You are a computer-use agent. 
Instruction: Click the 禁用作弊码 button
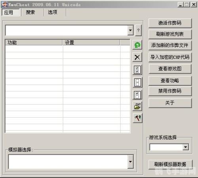coord(170,91)
